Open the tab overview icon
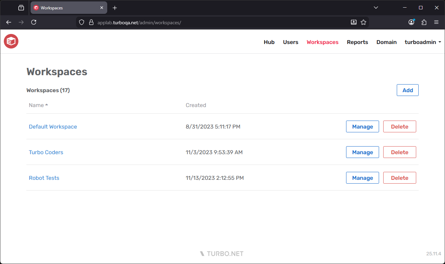This screenshot has width=445, height=264. 21,8
